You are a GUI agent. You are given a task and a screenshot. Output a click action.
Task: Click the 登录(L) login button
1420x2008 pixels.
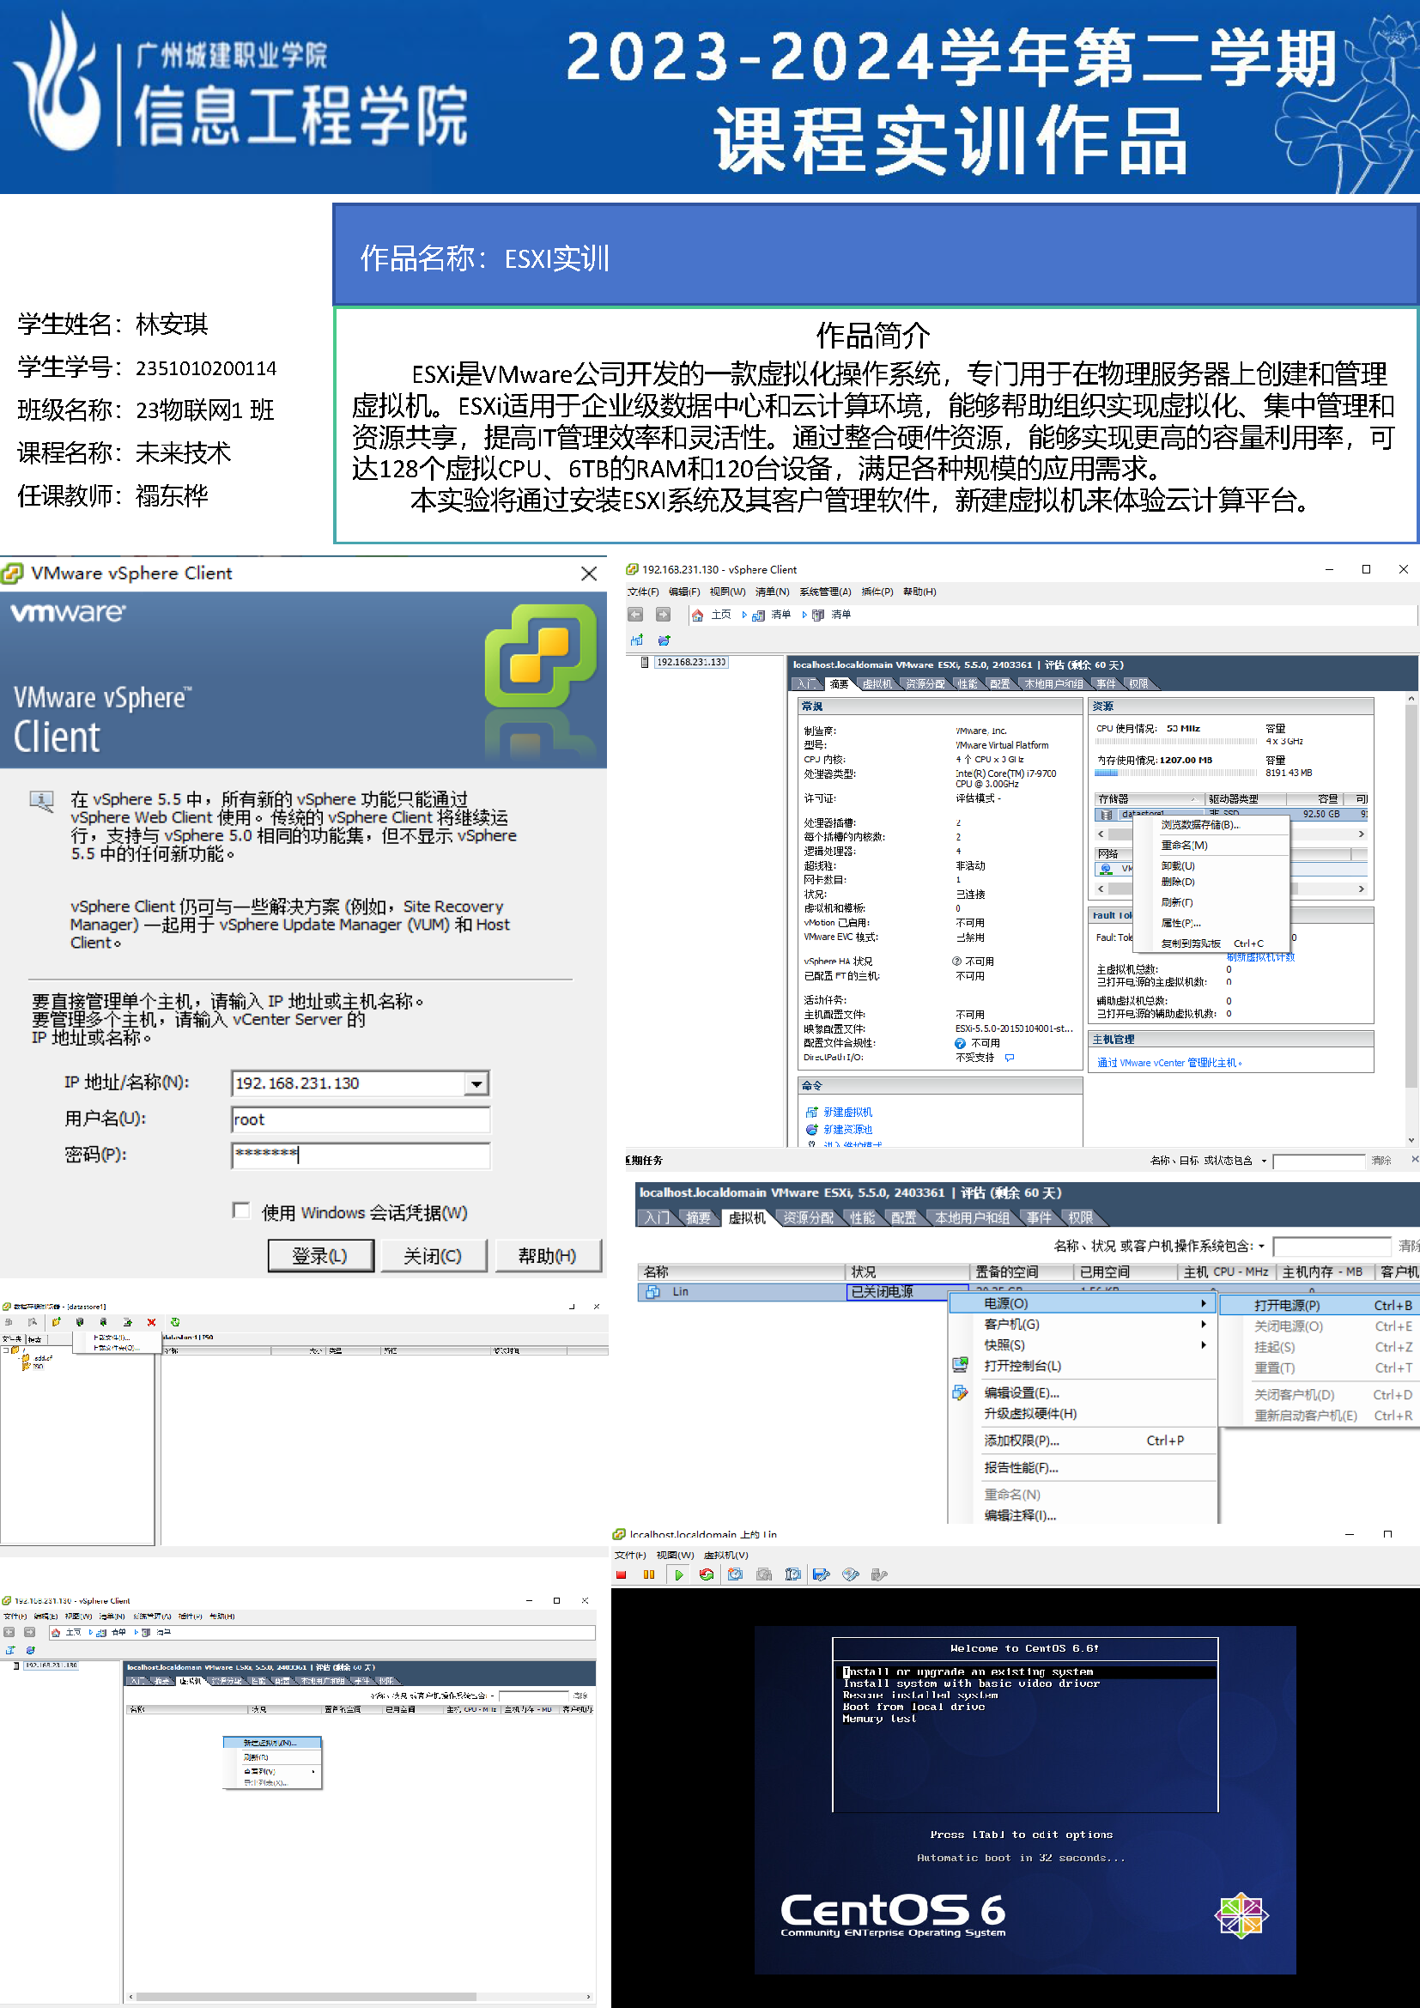point(320,1256)
